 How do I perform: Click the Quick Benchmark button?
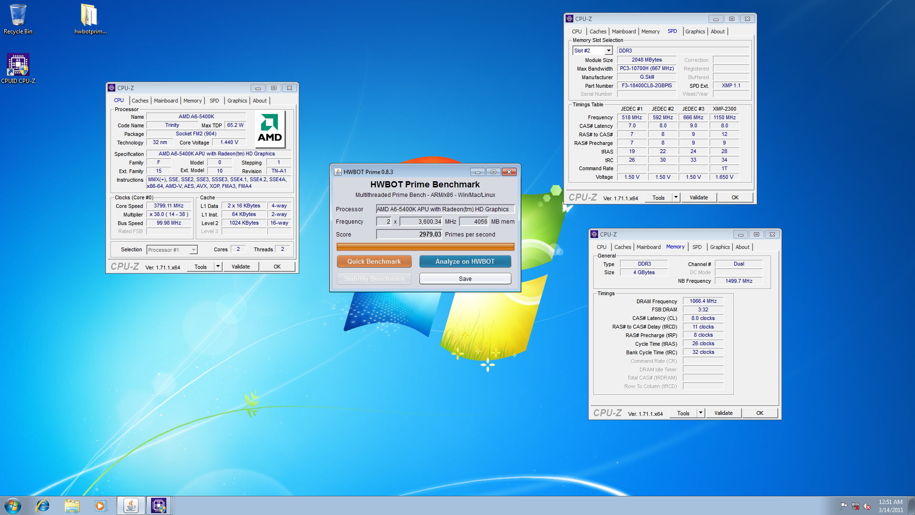point(374,261)
